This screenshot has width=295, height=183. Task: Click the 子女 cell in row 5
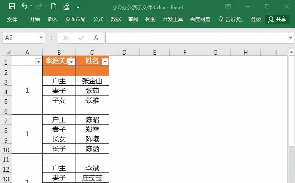point(59,100)
